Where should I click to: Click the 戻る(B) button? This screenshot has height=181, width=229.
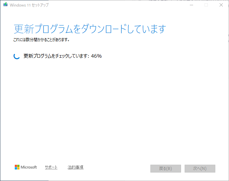pyautogui.click(x=166, y=169)
